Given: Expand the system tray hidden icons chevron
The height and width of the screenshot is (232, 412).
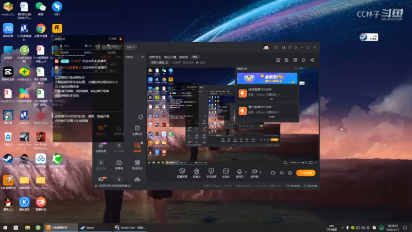Looking at the screenshot, I should point(342,227).
